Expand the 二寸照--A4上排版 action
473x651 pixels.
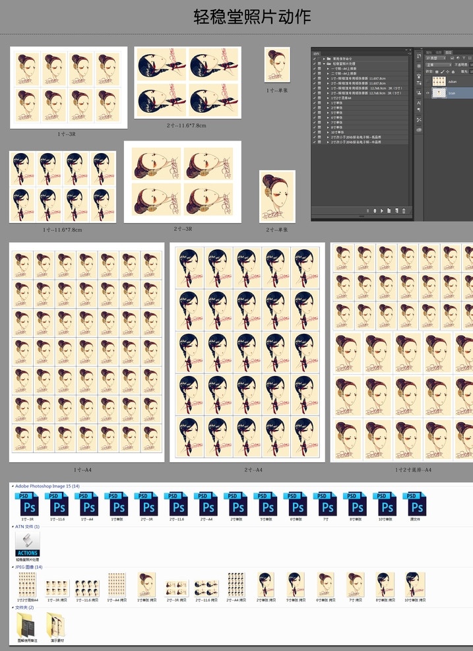click(328, 73)
